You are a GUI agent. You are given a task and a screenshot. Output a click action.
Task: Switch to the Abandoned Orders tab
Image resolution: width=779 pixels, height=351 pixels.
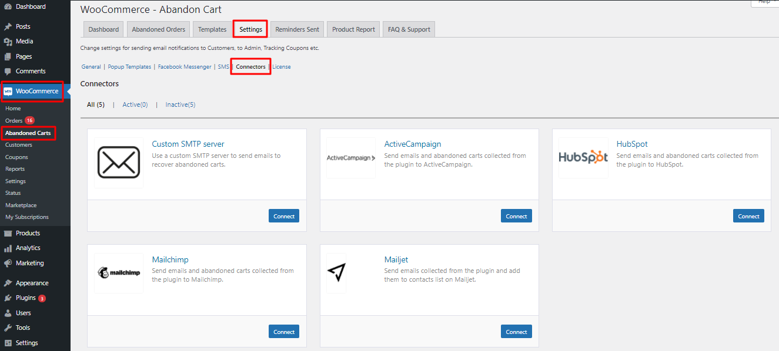(159, 29)
